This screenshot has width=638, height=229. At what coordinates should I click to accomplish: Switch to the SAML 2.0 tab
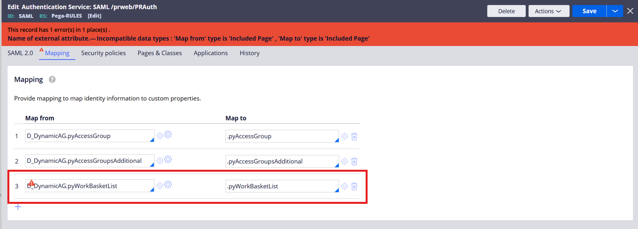20,53
